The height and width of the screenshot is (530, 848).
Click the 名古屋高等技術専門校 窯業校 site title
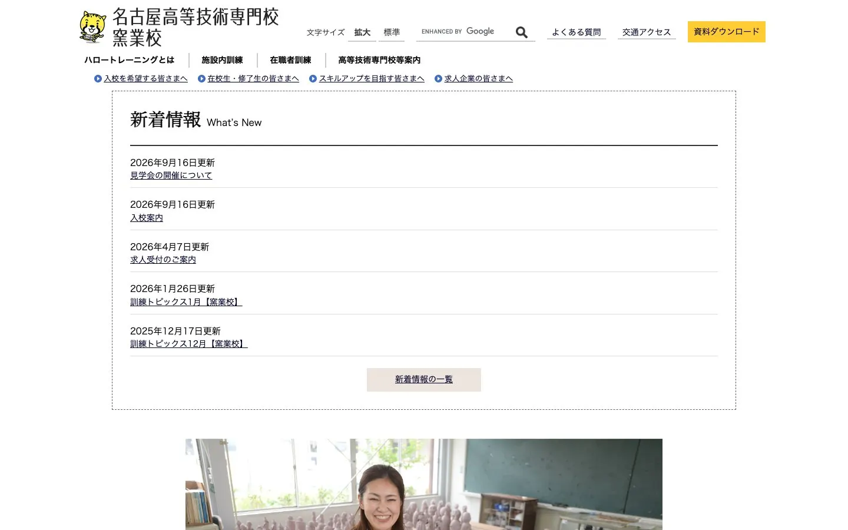tap(196, 27)
